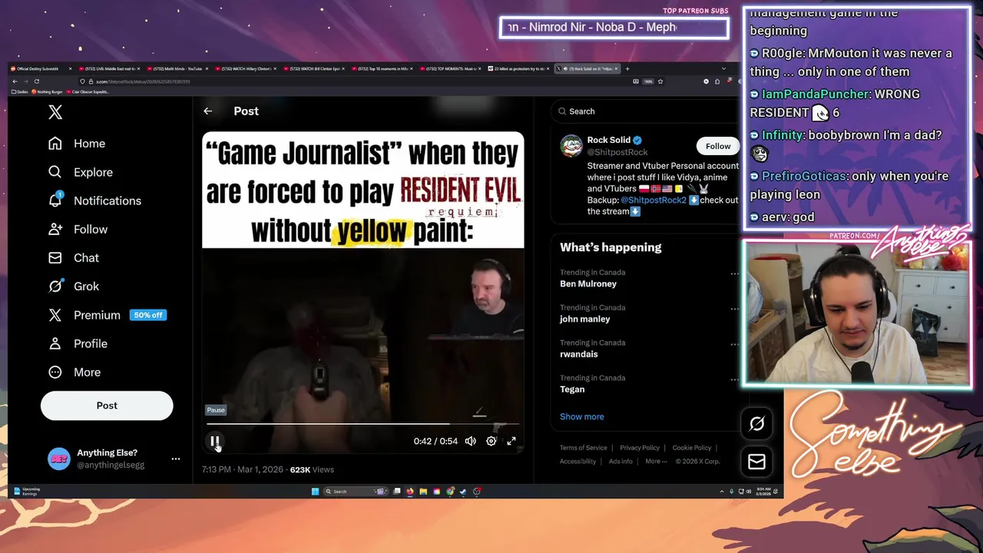Open the Cookie Policy footer link
The width and height of the screenshot is (983, 553).
point(692,448)
